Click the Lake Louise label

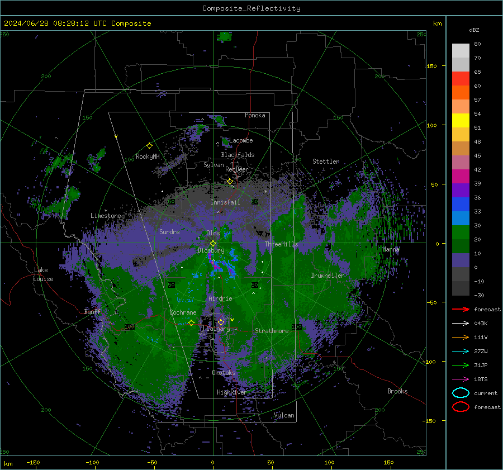pyautogui.click(x=43, y=274)
